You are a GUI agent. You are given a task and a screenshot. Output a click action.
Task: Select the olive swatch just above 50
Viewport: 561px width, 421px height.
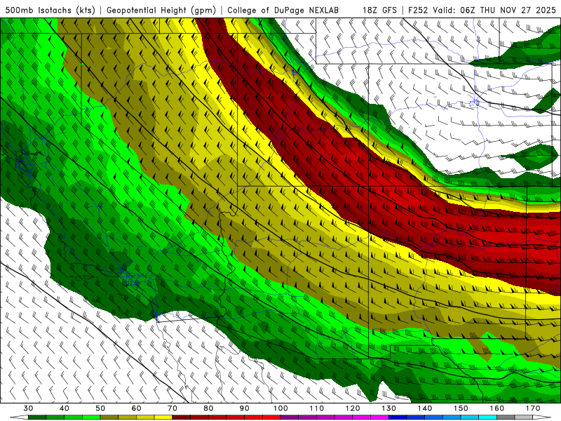click(x=109, y=417)
